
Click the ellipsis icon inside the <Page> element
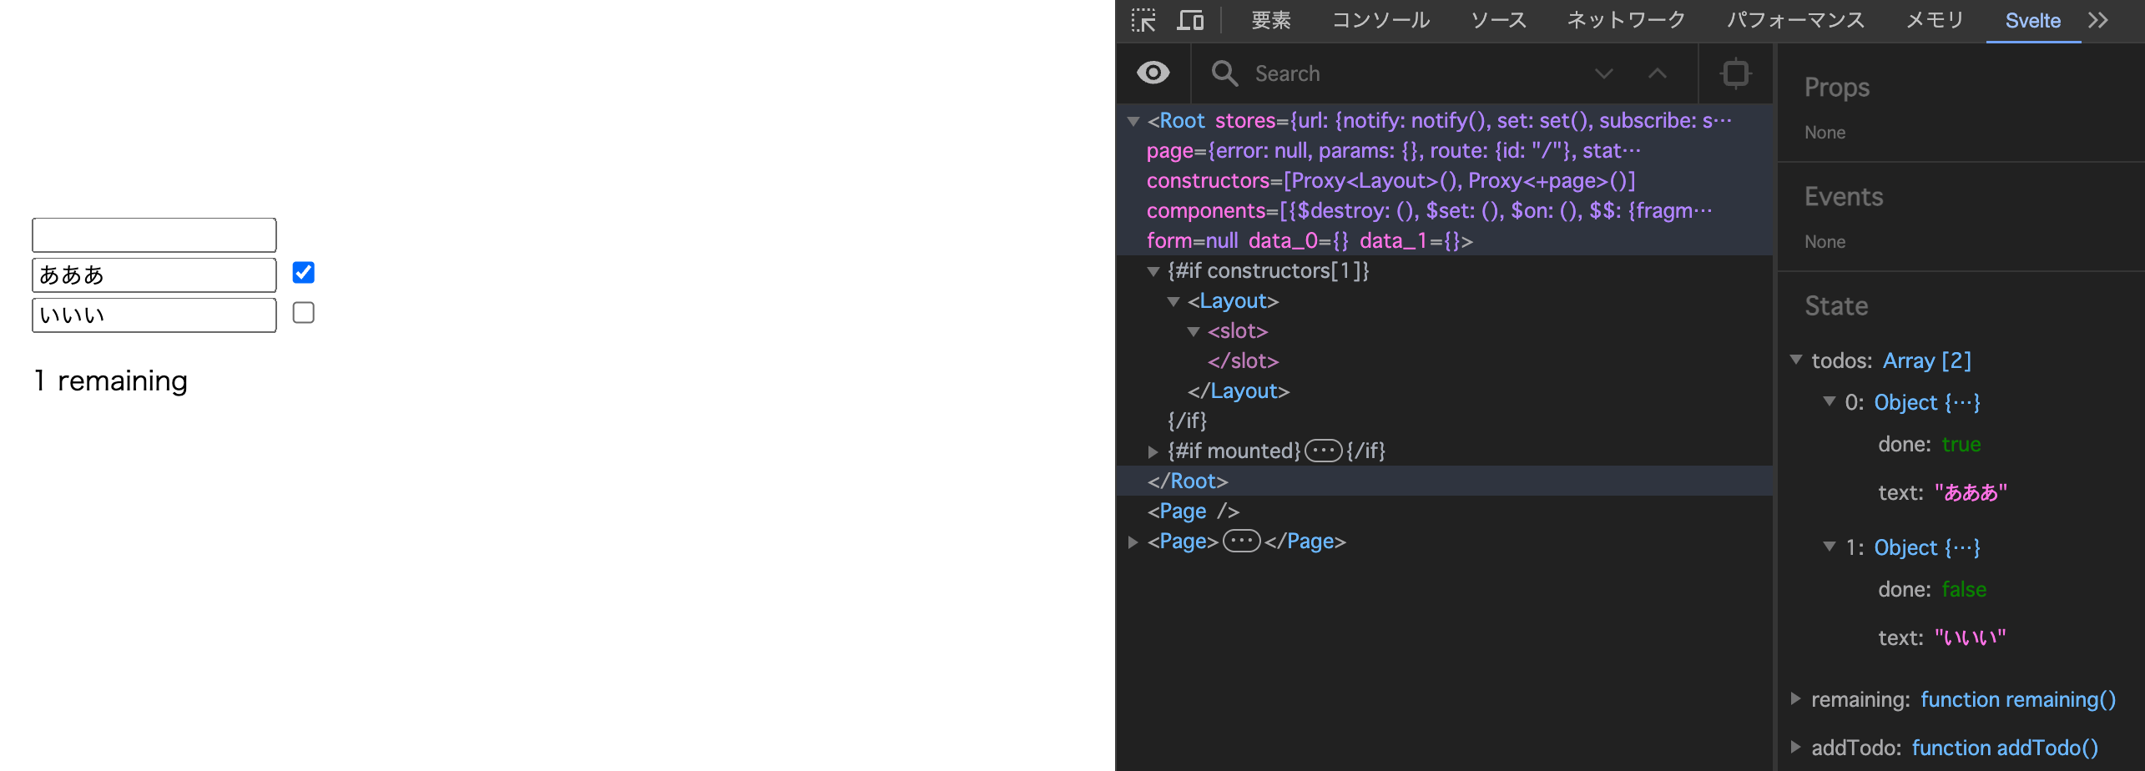(x=1242, y=541)
